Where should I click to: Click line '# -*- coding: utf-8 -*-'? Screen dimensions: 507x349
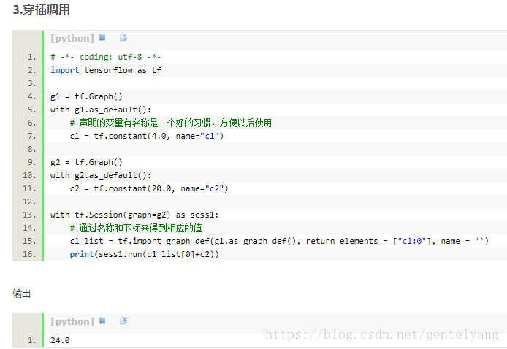click(105, 57)
